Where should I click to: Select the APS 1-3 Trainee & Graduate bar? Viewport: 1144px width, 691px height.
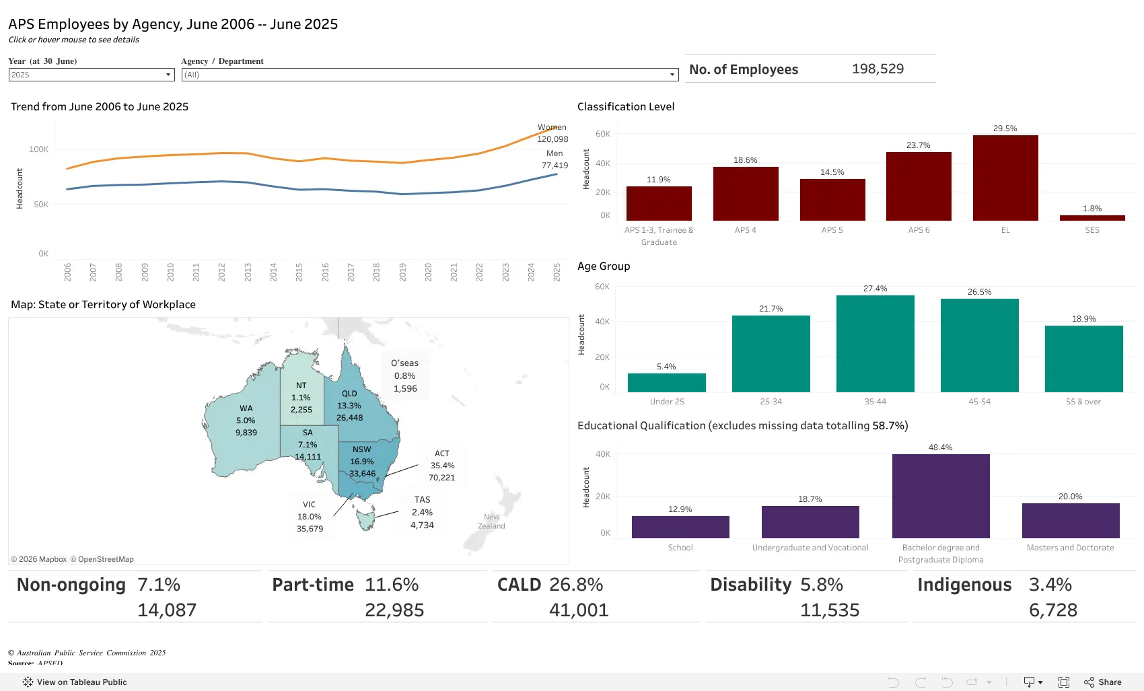point(659,203)
